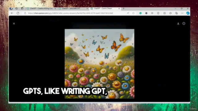Toggle split screen view

(164, 13)
